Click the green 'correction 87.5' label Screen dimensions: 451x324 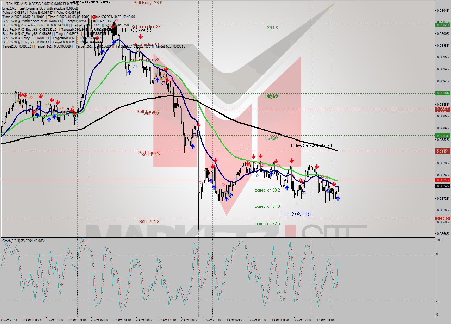(x=267, y=224)
